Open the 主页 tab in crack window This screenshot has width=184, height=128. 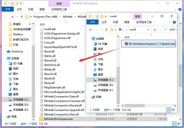point(104,22)
